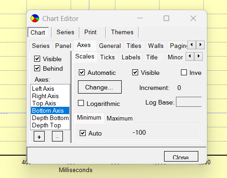
Task: Select the Walls sub-tab
Action: pos(156,46)
